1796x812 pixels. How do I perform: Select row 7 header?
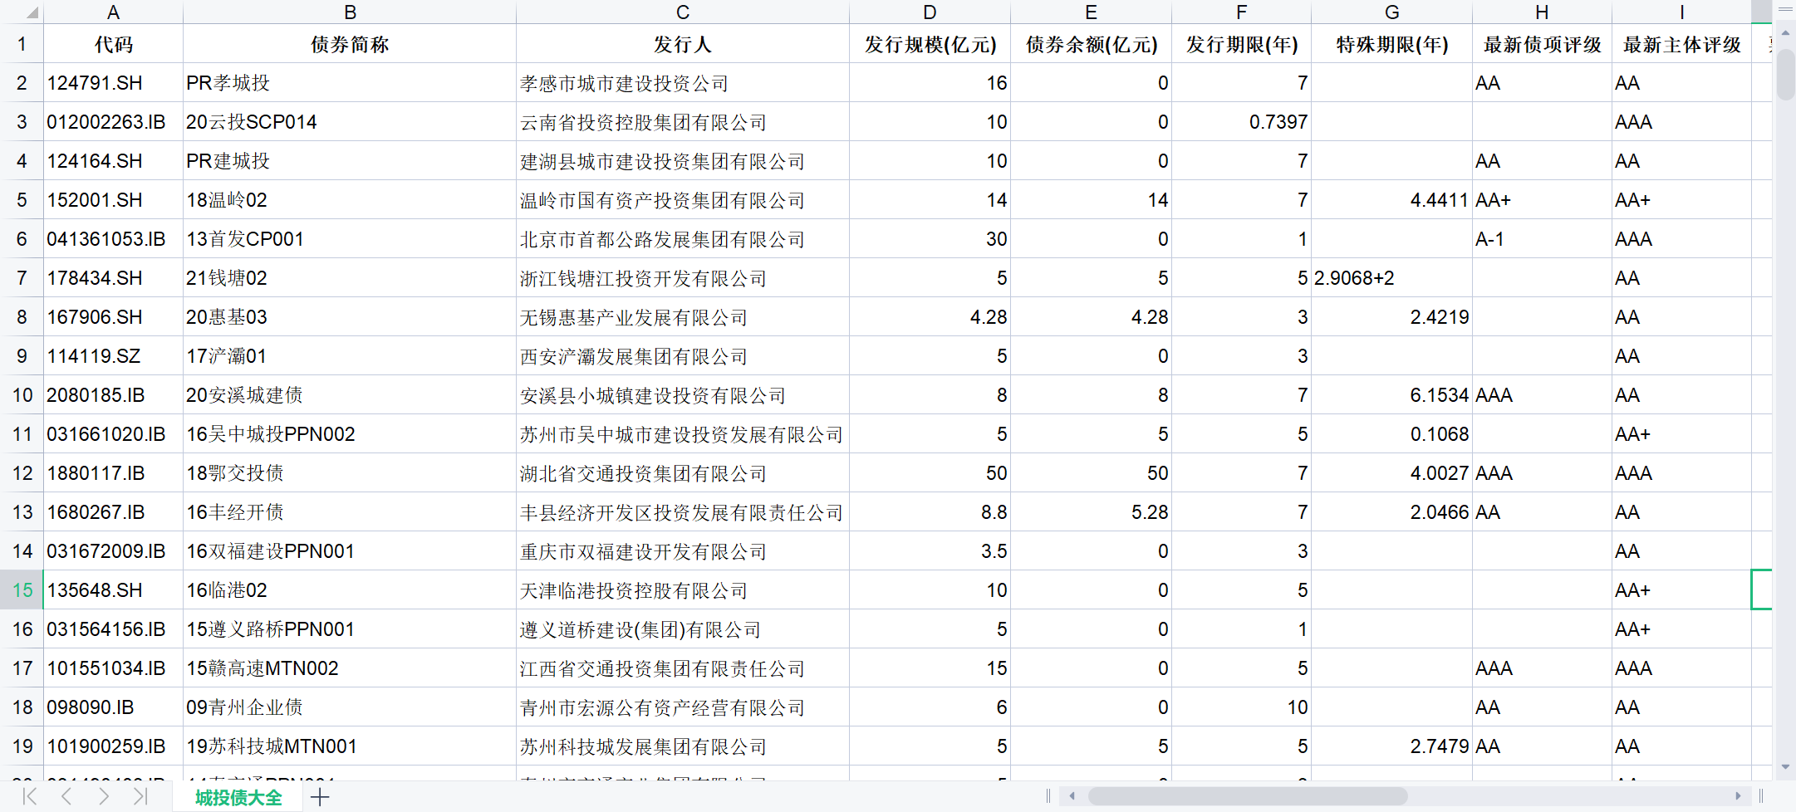click(x=22, y=278)
